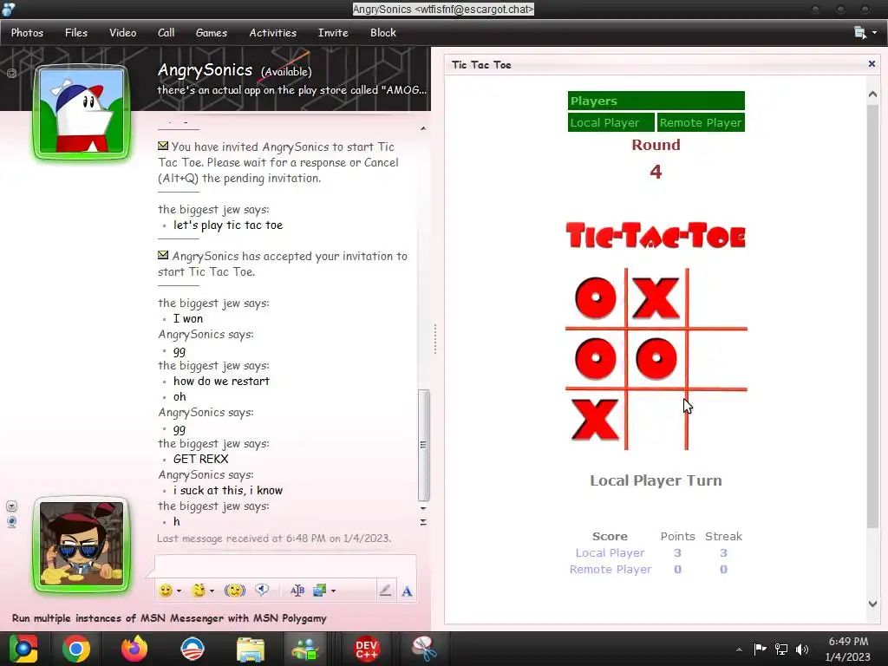Click "Remote Player" in the score table
The image size is (888, 666).
(610, 569)
